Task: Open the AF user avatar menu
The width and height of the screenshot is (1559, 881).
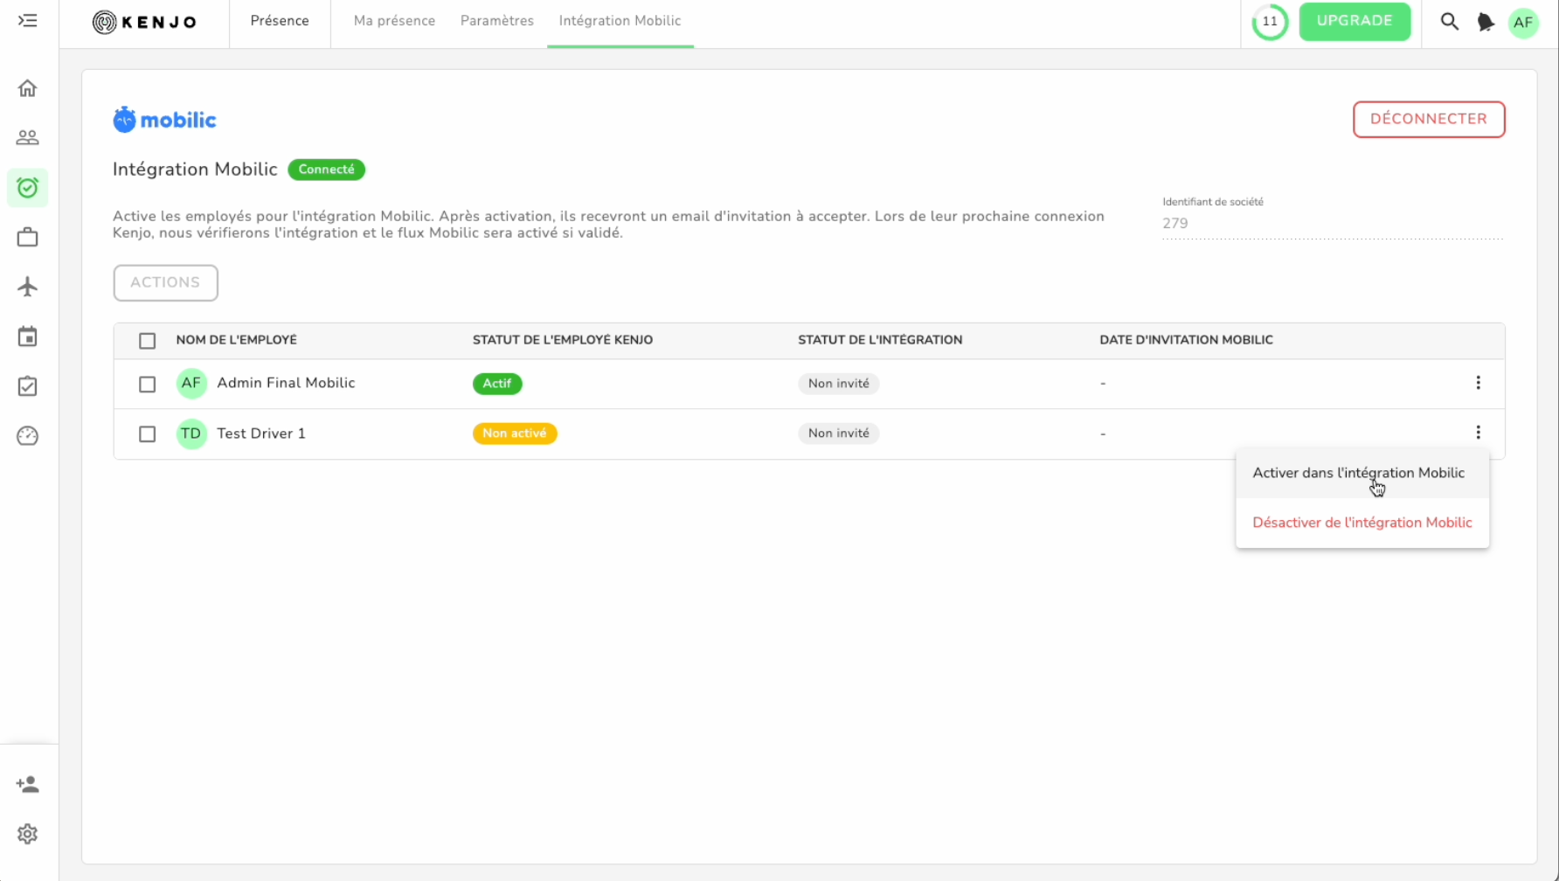Action: click(x=1523, y=23)
